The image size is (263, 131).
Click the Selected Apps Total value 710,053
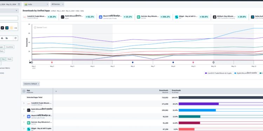tap(165, 97)
